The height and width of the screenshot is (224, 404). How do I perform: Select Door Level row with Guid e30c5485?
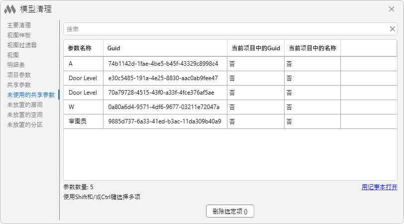click(149, 78)
